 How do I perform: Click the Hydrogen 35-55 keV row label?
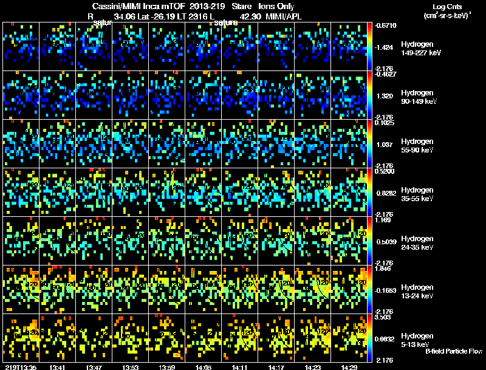(x=417, y=194)
